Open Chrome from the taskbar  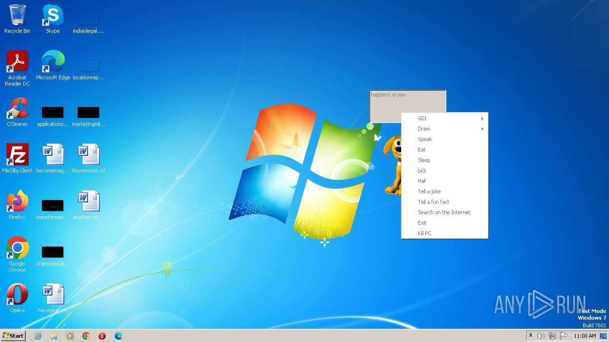(x=86, y=336)
